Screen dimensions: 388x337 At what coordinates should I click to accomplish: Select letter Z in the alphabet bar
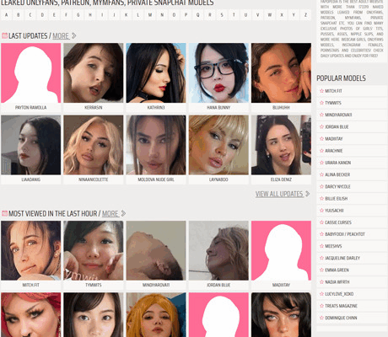pyautogui.click(x=305, y=15)
